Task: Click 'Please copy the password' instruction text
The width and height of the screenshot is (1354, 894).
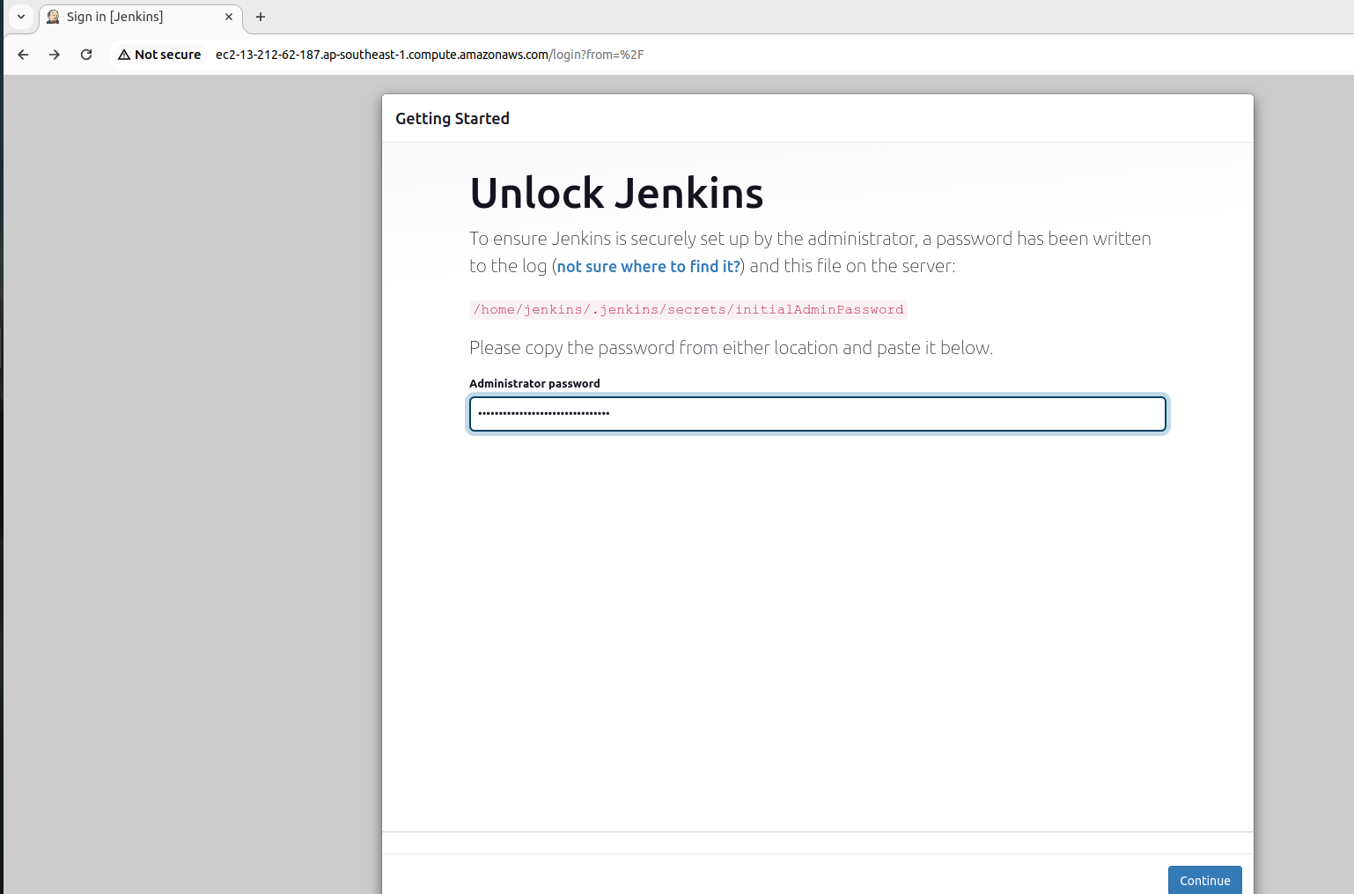Action: [x=731, y=348]
